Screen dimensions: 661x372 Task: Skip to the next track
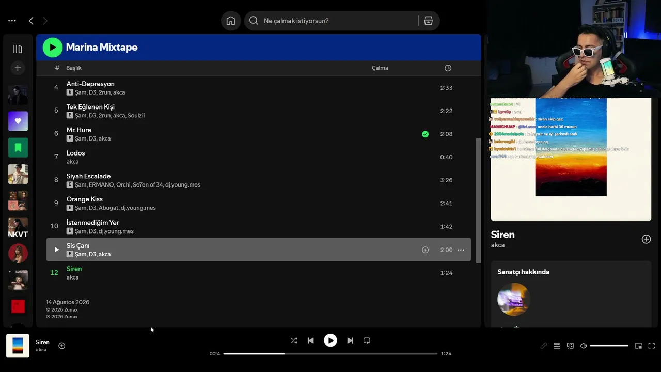pos(350,340)
